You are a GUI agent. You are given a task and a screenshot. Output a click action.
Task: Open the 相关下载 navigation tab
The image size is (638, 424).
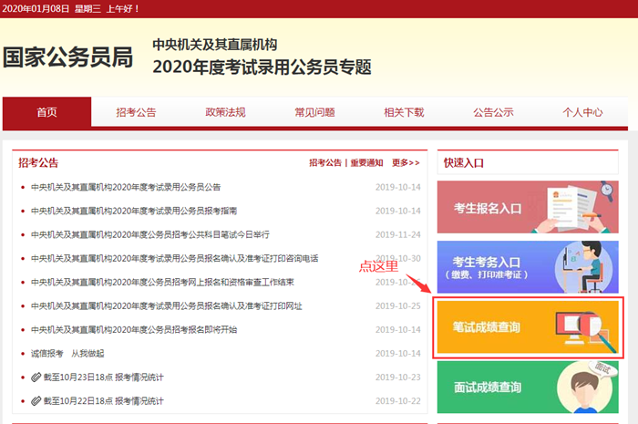pos(404,113)
